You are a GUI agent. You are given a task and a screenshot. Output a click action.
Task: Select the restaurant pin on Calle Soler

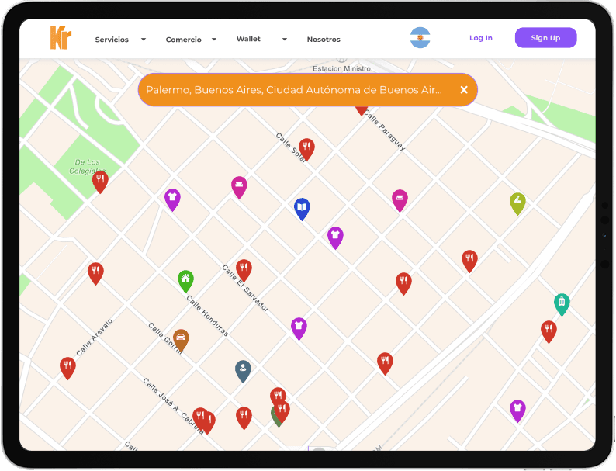tap(306, 147)
